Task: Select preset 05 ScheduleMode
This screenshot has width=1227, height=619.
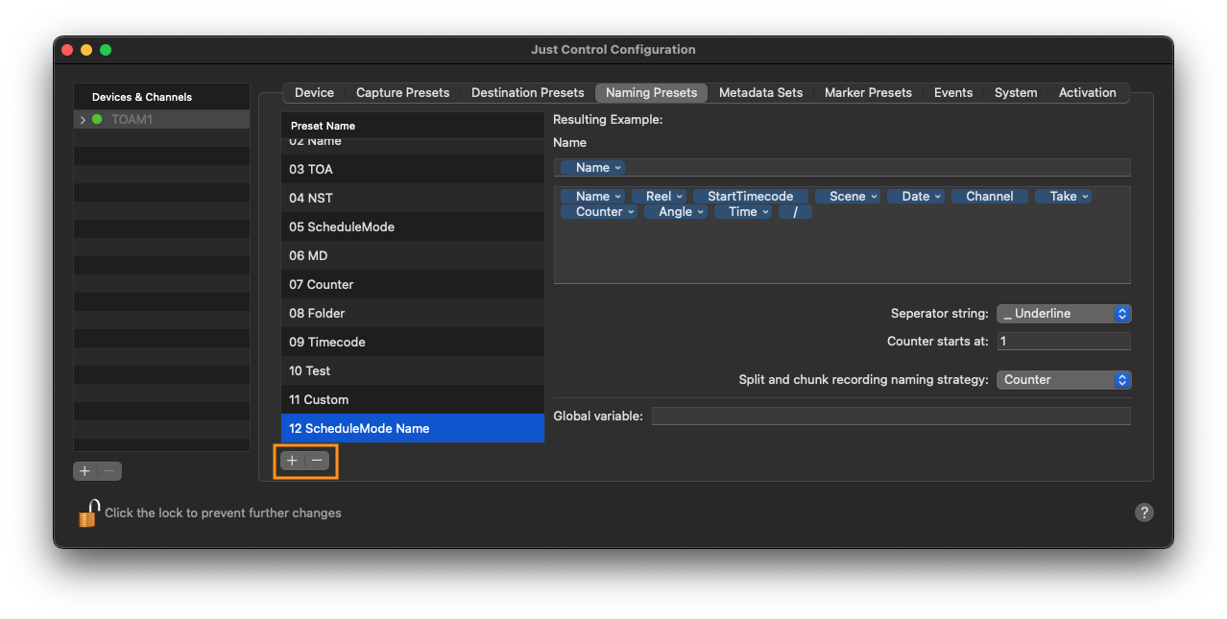Action: click(x=413, y=226)
